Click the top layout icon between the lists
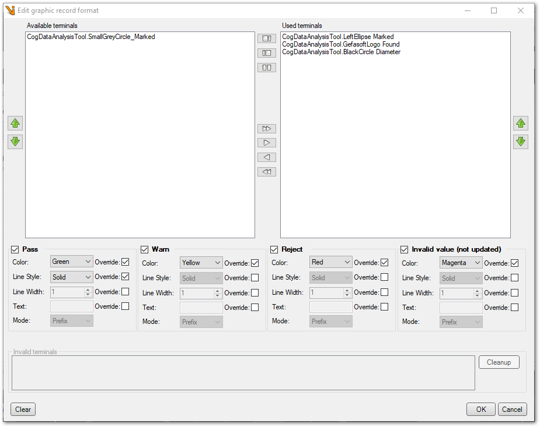 tap(267, 38)
